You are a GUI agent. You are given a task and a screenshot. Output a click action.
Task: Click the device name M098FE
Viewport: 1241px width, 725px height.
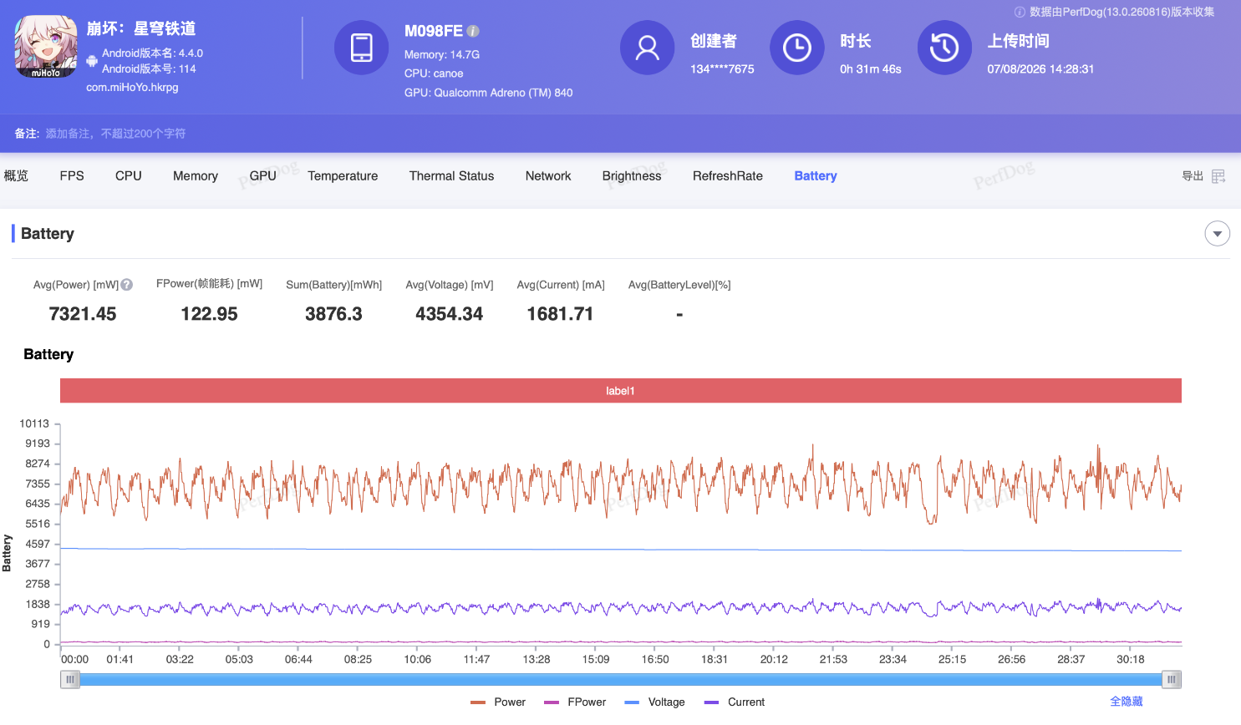[434, 31]
